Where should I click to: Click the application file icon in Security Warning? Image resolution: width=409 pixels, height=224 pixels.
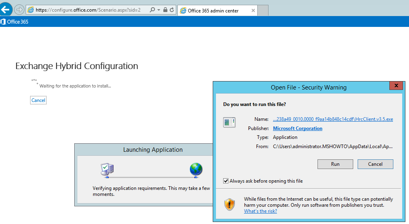pos(229,122)
